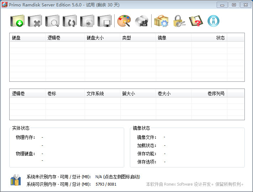Viewport: 253px width, 192px height.
Task: Click the memory management icon with wrench
Action: [16, 180]
